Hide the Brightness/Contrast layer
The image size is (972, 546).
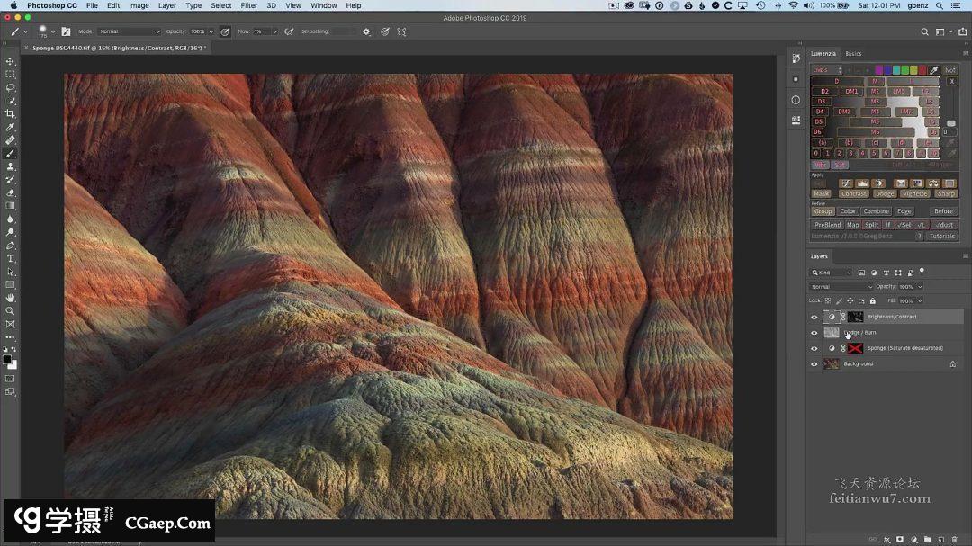point(814,317)
